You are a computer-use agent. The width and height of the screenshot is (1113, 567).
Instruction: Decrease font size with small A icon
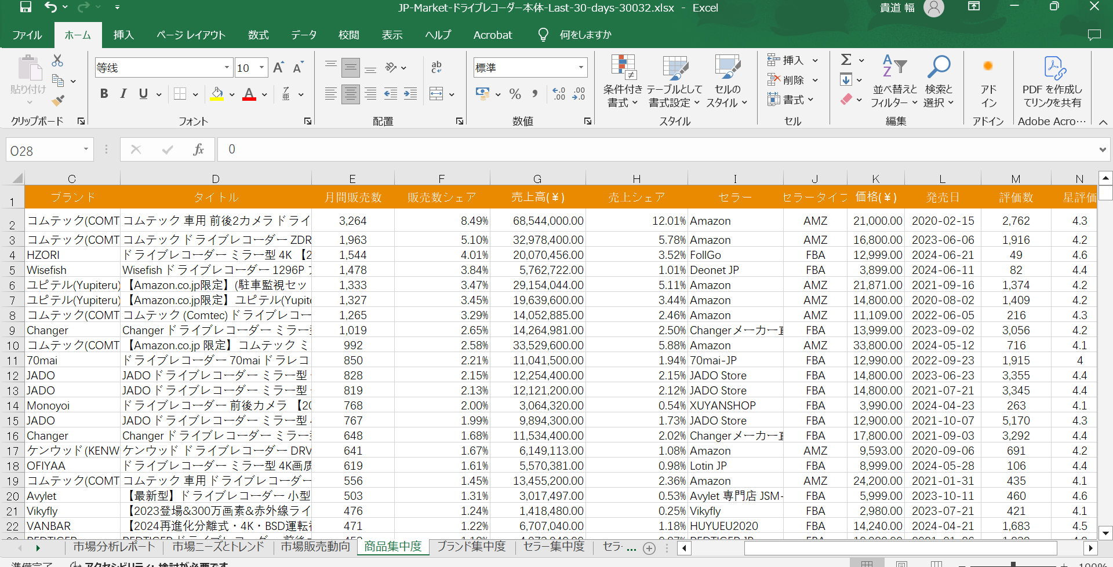[x=298, y=68]
